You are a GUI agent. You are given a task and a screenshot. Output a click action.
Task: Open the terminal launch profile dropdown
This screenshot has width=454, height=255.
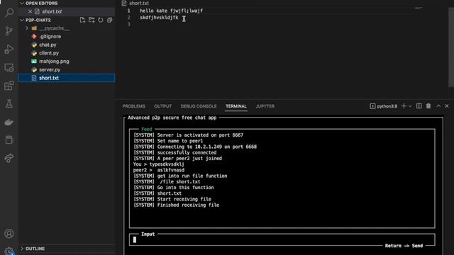(410, 106)
